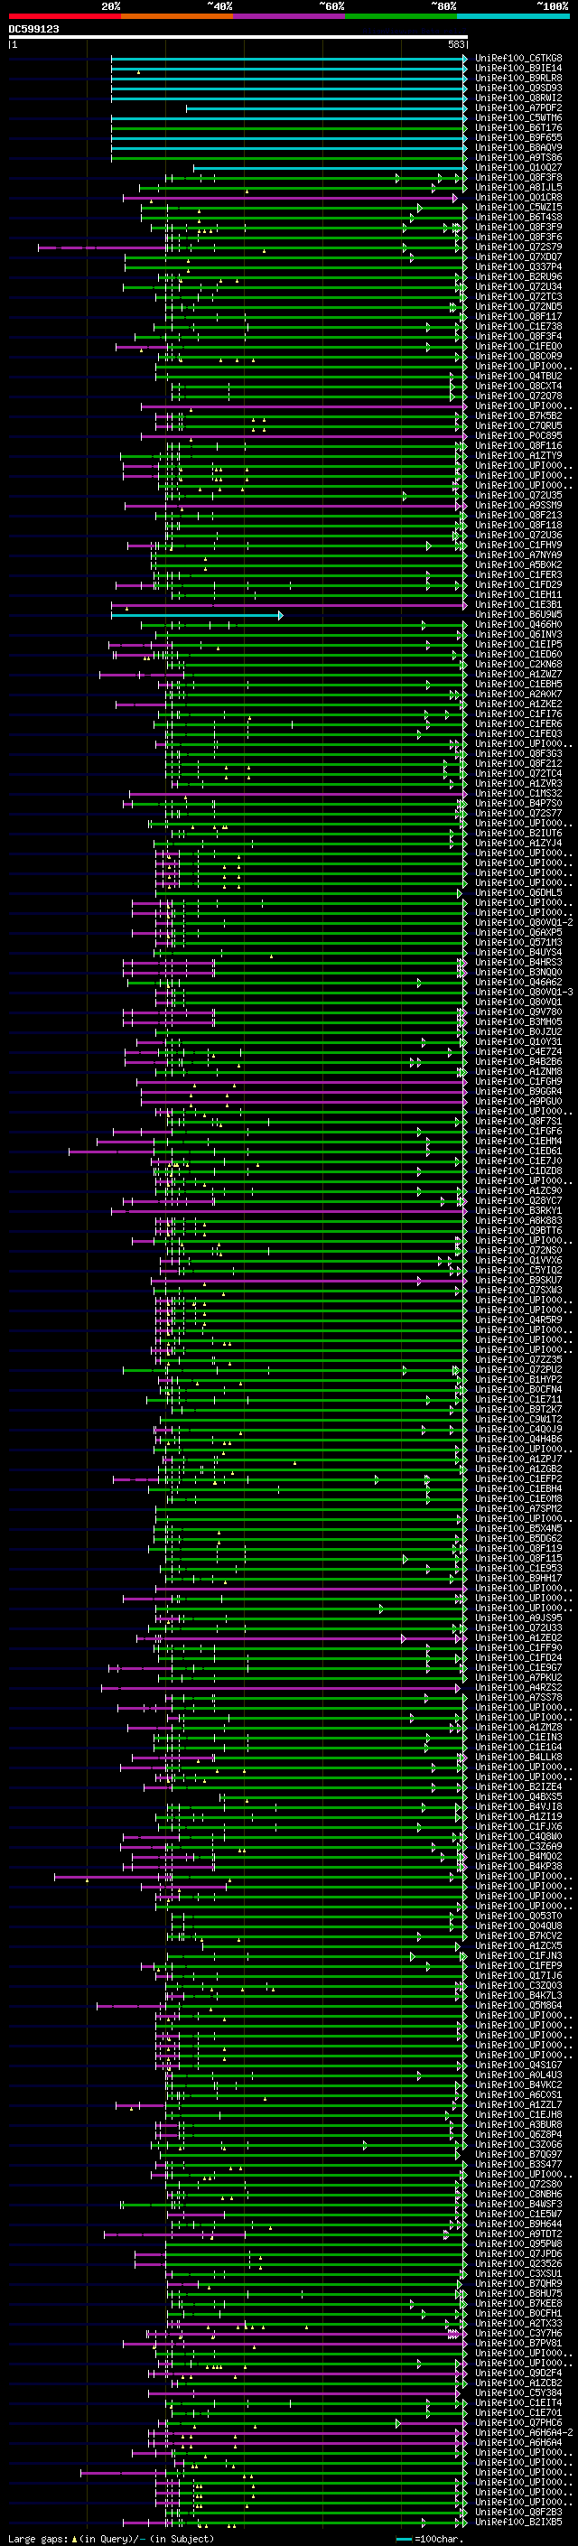578x2546 pixels.
Task: Click the 583 query length label
Action: (456, 44)
